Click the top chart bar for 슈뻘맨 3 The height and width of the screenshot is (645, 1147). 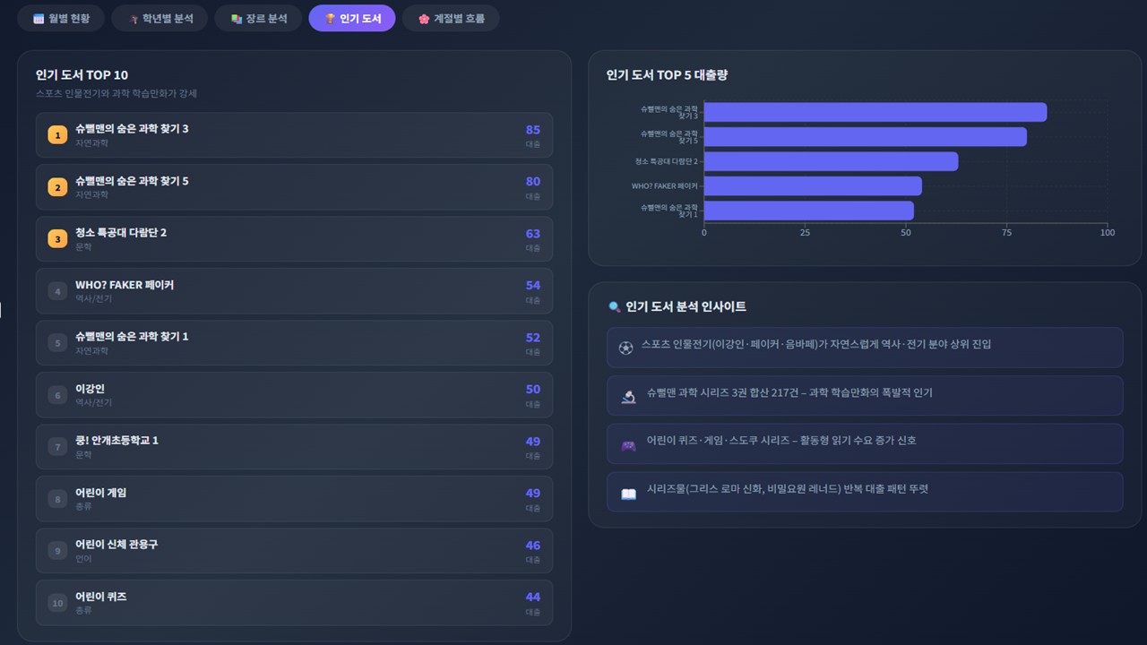click(x=875, y=112)
